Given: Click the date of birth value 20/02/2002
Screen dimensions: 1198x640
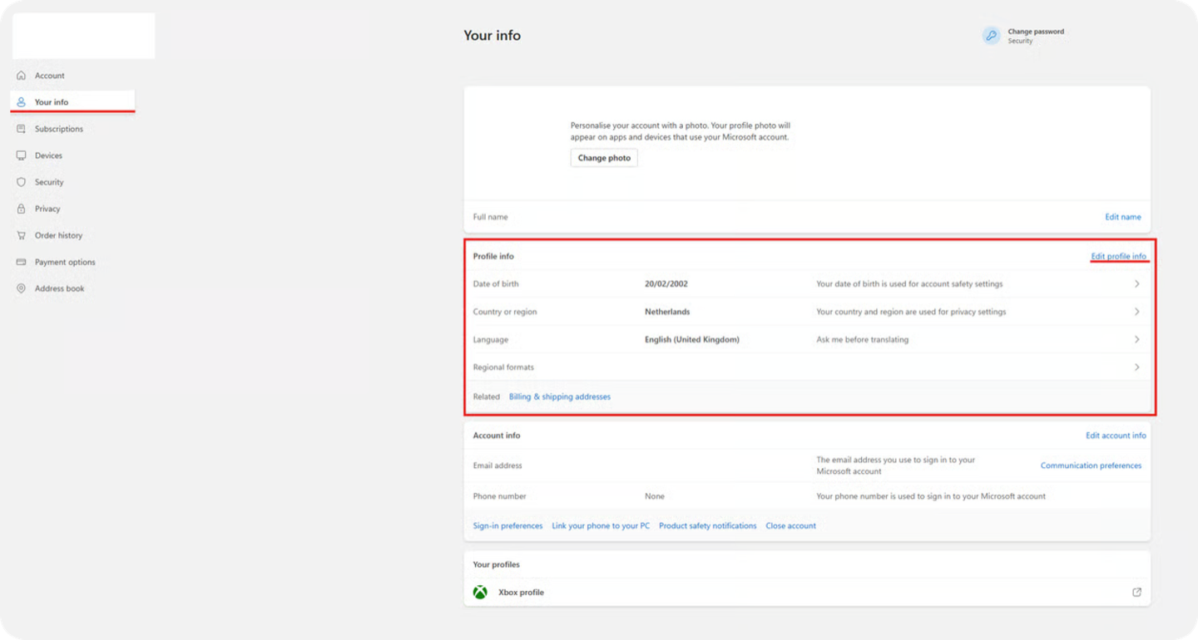Looking at the screenshot, I should click(666, 284).
